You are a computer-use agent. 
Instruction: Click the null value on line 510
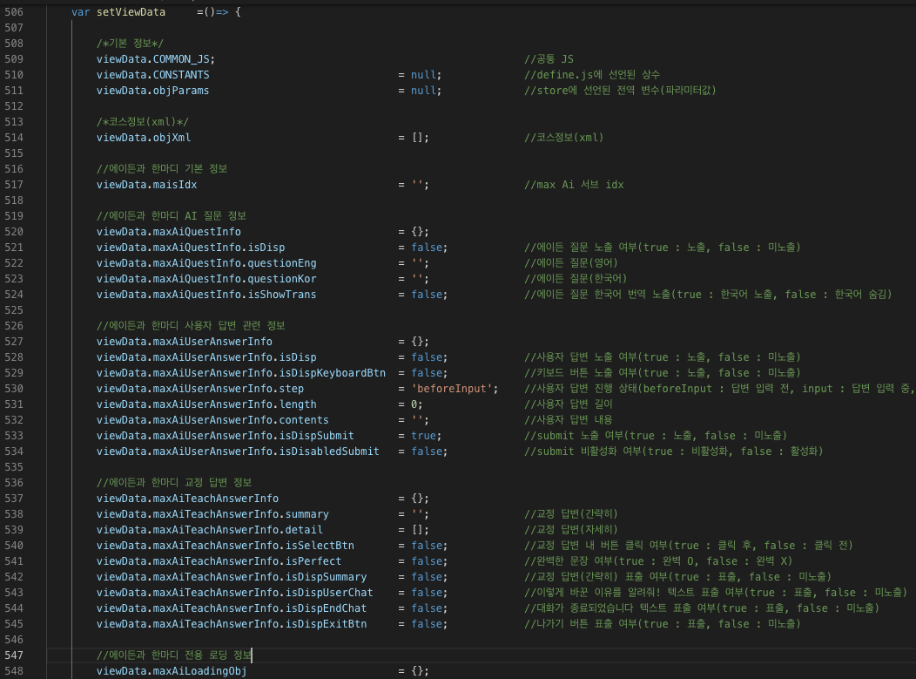pos(423,75)
